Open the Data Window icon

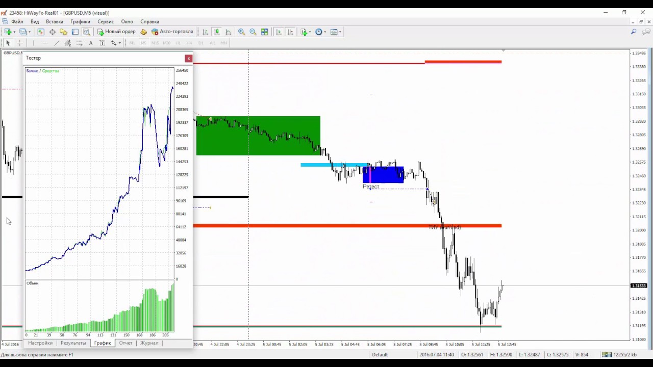pos(53,32)
